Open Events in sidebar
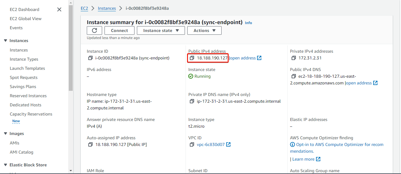The width and height of the screenshot is (401, 174). point(16,28)
